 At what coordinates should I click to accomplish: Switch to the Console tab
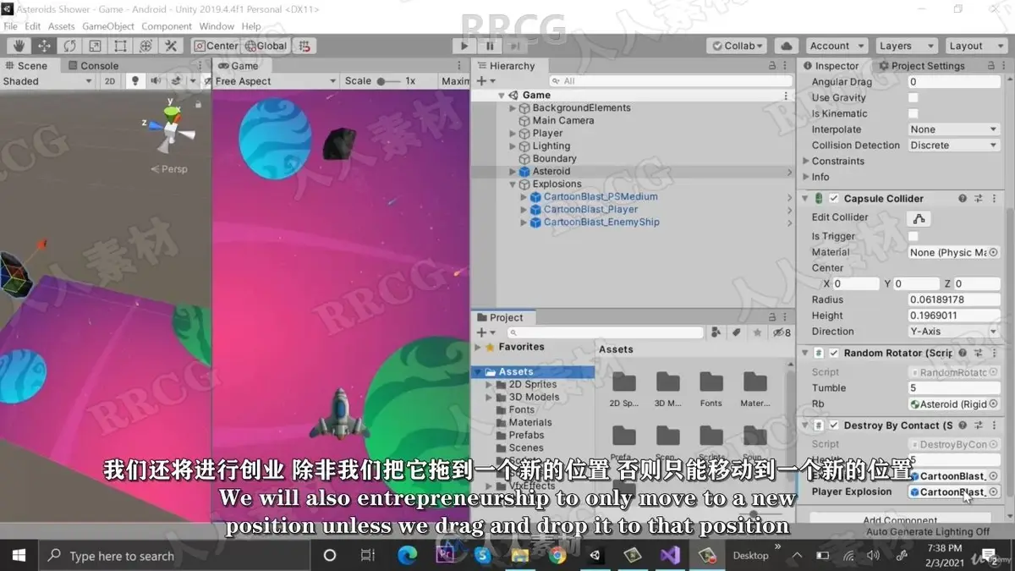point(93,66)
